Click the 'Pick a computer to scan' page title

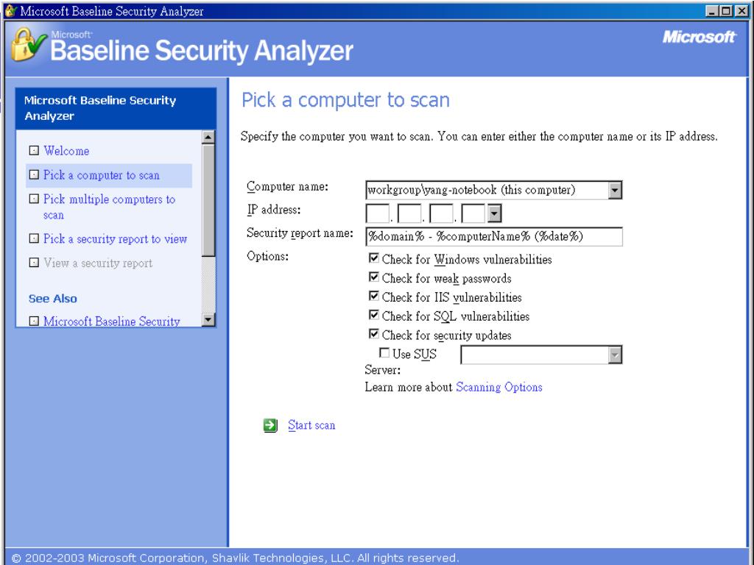point(346,100)
